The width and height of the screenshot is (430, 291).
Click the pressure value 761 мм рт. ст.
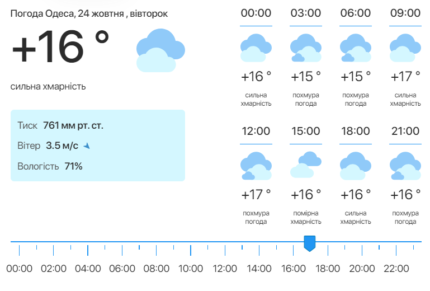(73, 125)
